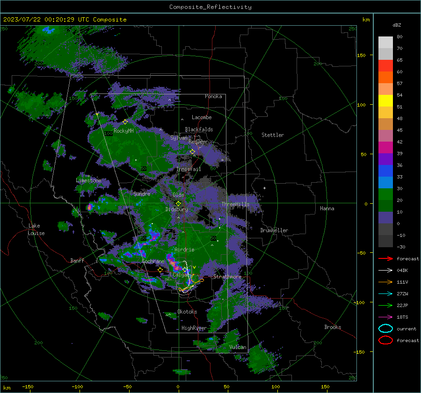The image size is (421, 393).
Task: Click the Sylvan town label
Action: coord(179,138)
